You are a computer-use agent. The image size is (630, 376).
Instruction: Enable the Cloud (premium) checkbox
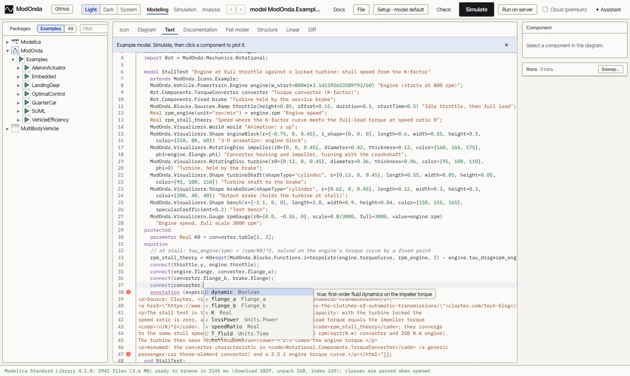pyautogui.click(x=545, y=9)
